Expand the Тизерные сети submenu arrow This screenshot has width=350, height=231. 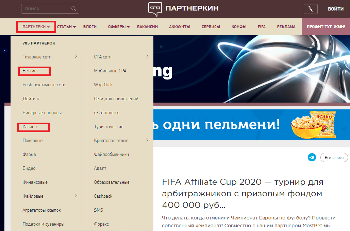coord(76,56)
